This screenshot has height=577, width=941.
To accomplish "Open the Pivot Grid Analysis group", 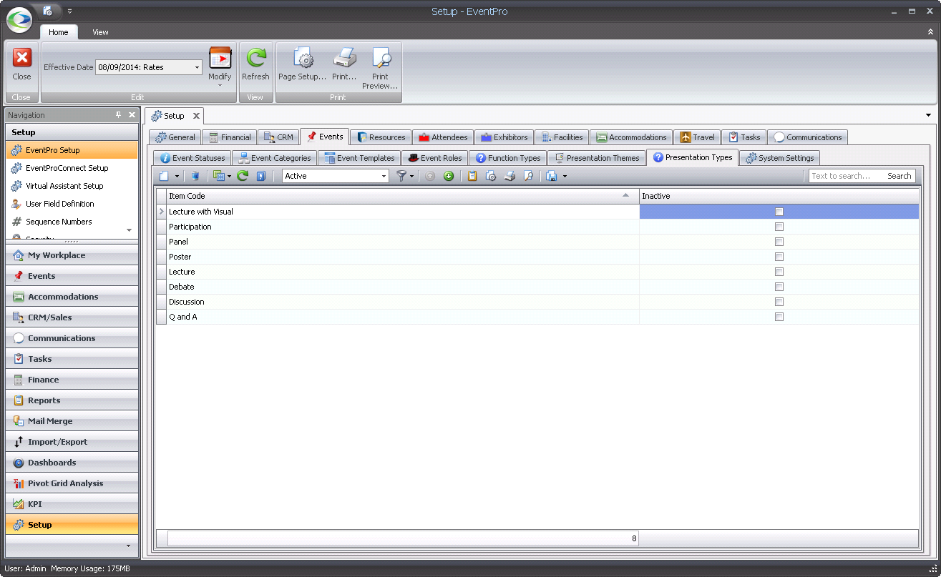I will tap(72, 483).
